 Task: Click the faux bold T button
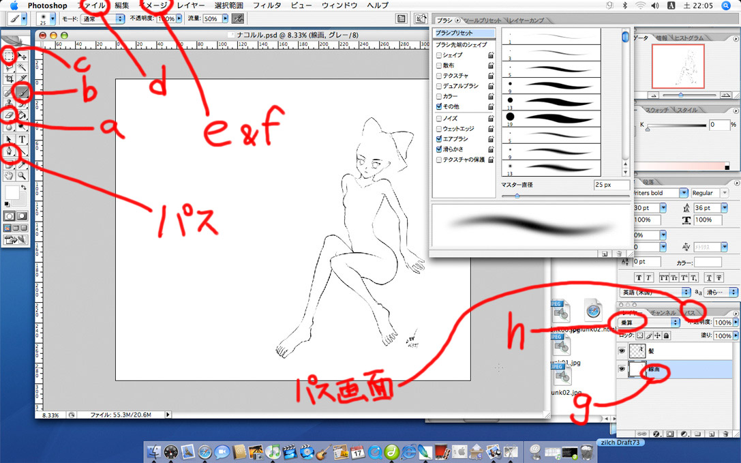[x=639, y=278]
